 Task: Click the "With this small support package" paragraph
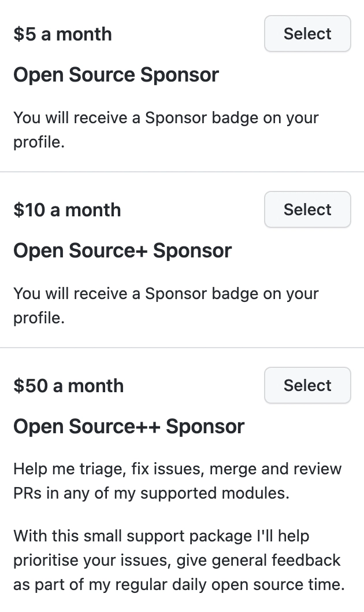161,536
